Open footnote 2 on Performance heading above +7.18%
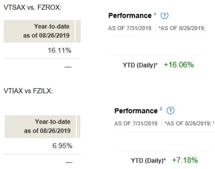This screenshot has width=215, height=169. [x=161, y=108]
